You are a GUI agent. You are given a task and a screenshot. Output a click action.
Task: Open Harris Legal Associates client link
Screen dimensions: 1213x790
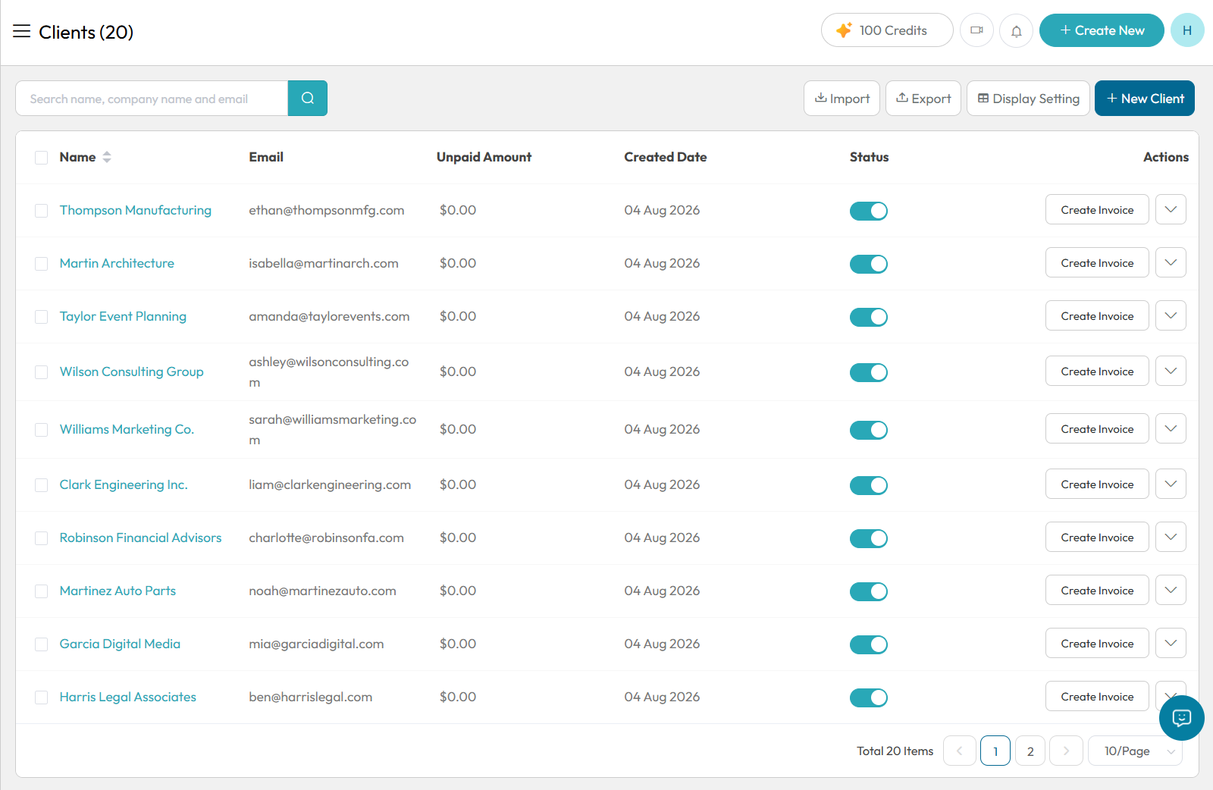click(x=128, y=697)
